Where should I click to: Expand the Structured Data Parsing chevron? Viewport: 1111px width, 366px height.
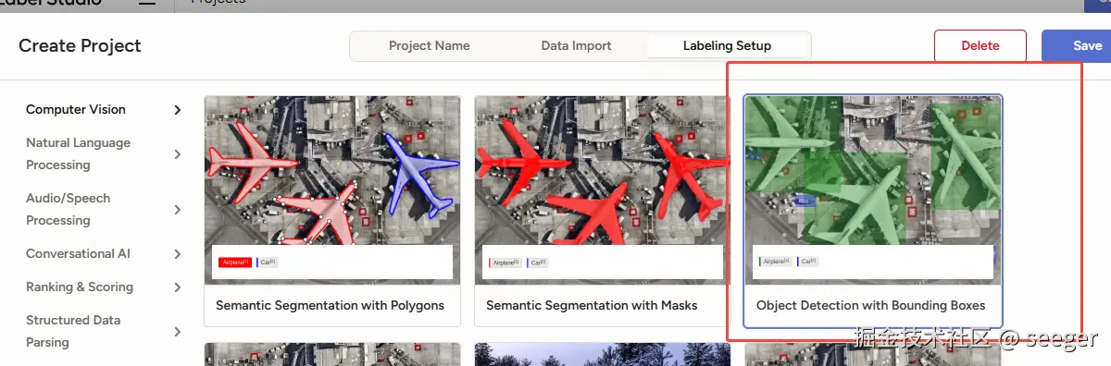click(x=178, y=332)
